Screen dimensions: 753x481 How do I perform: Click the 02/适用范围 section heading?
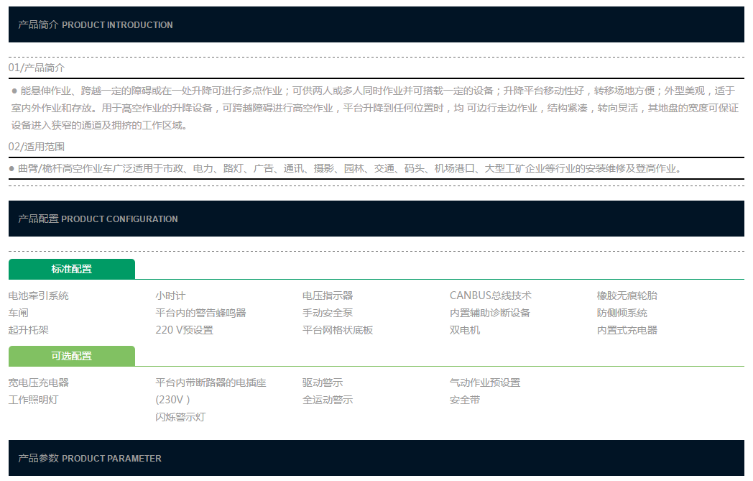tap(37, 147)
